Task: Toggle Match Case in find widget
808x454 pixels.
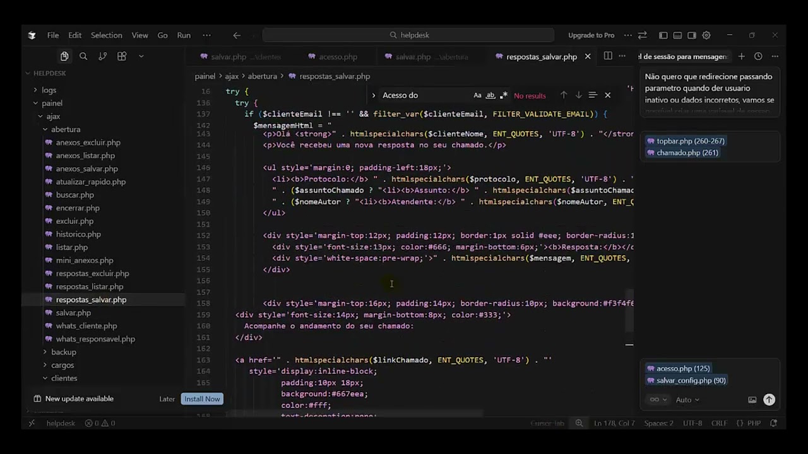Action: coord(477,95)
